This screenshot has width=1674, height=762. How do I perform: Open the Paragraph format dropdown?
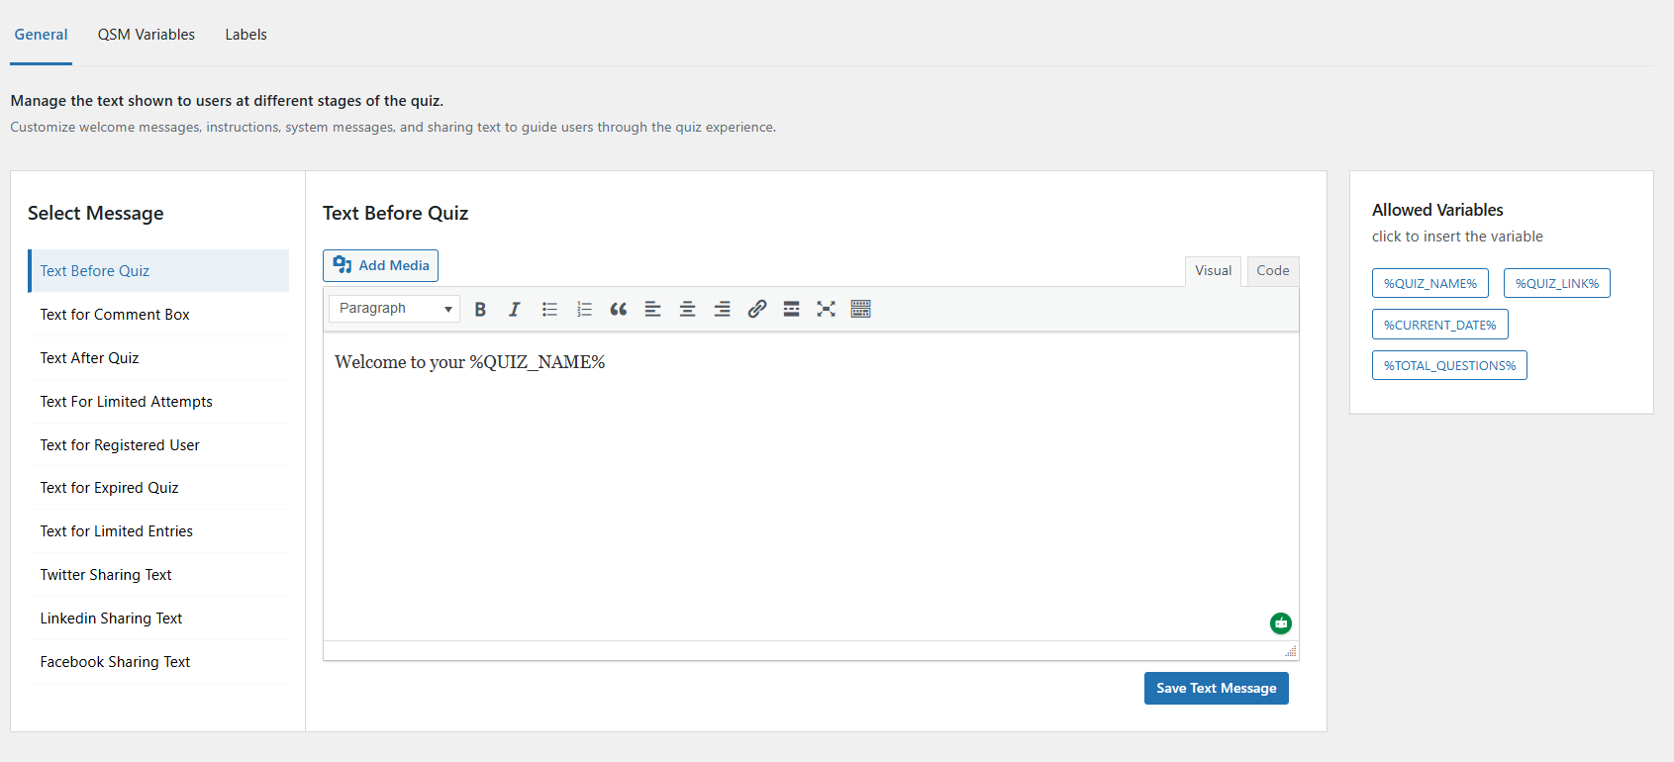coord(394,309)
